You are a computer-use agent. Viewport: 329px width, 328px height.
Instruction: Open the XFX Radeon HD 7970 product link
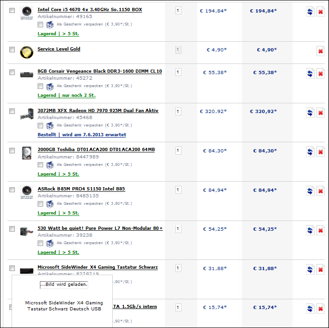coord(98,111)
